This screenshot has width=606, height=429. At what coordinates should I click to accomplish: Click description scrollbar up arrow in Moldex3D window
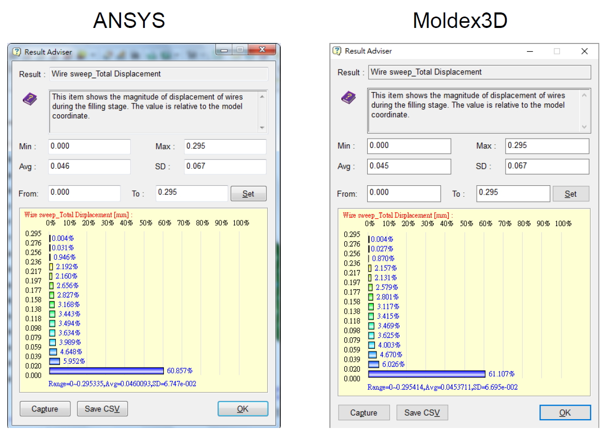coord(584,95)
